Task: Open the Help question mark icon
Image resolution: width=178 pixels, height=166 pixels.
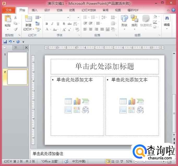Action: coord(173,10)
